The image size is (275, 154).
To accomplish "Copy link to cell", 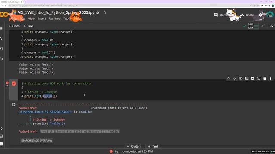I will (x=241, y=79).
